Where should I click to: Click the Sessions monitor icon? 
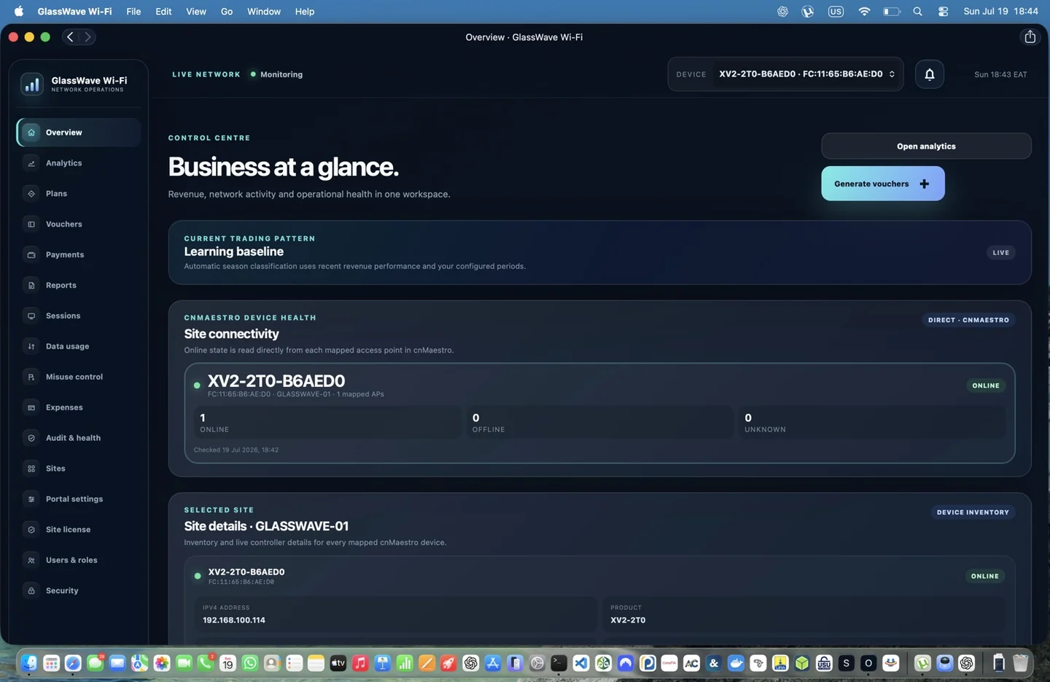coord(31,316)
